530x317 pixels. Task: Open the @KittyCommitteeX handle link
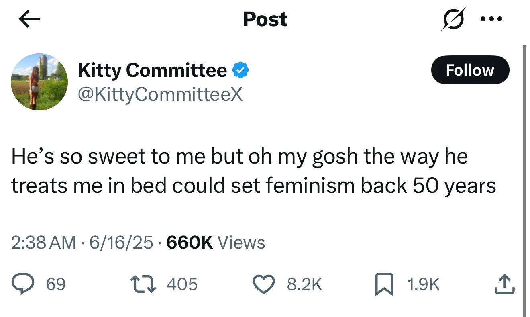point(160,95)
